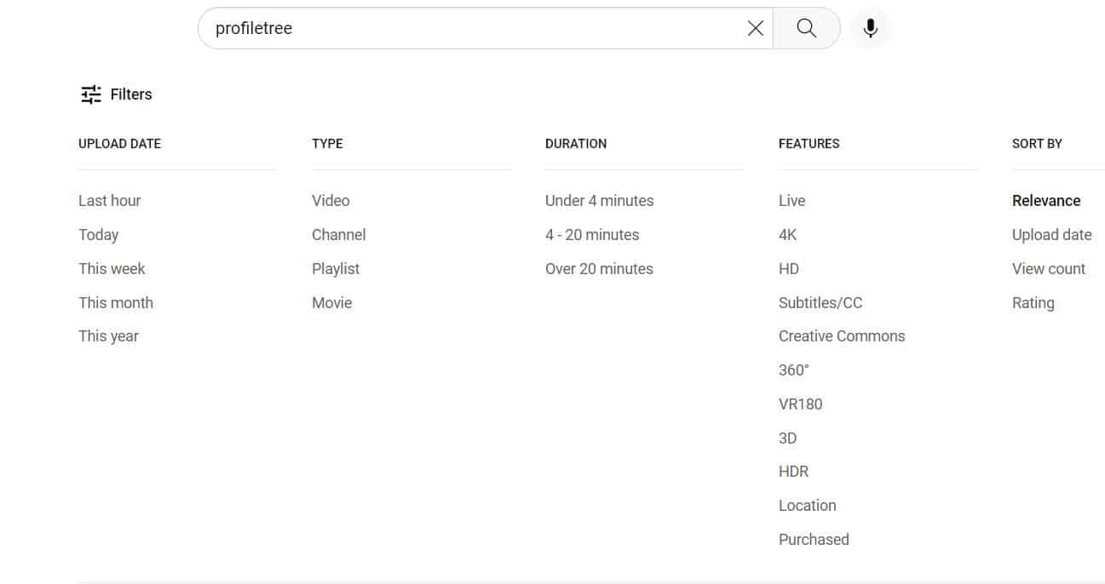This screenshot has width=1105, height=584.
Task: Sort results by View count
Action: coord(1049,269)
